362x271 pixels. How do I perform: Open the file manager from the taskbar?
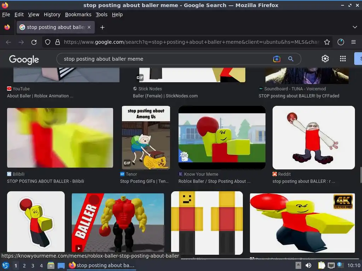(x=51, y=265)
